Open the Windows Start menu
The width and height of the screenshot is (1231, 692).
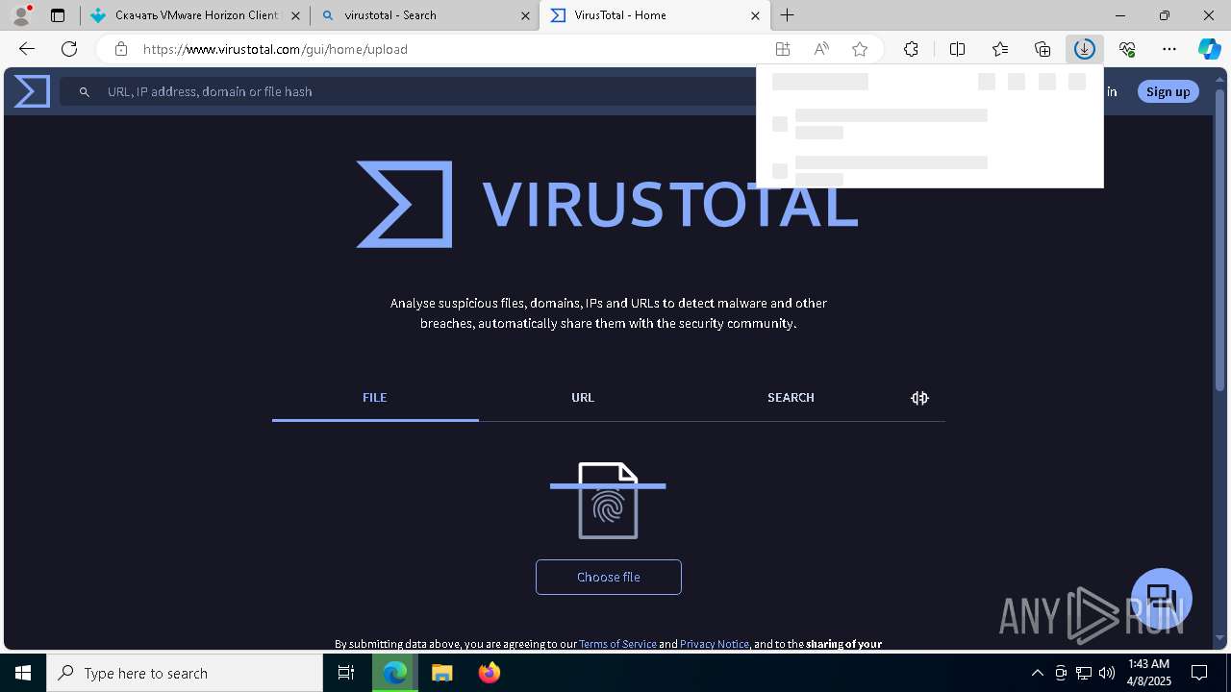[23, 673]
